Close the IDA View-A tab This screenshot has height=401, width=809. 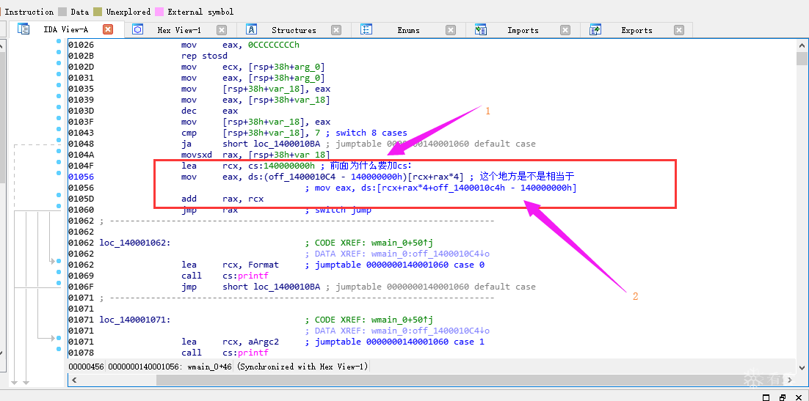pyautogui.click(x=108, y=30)
